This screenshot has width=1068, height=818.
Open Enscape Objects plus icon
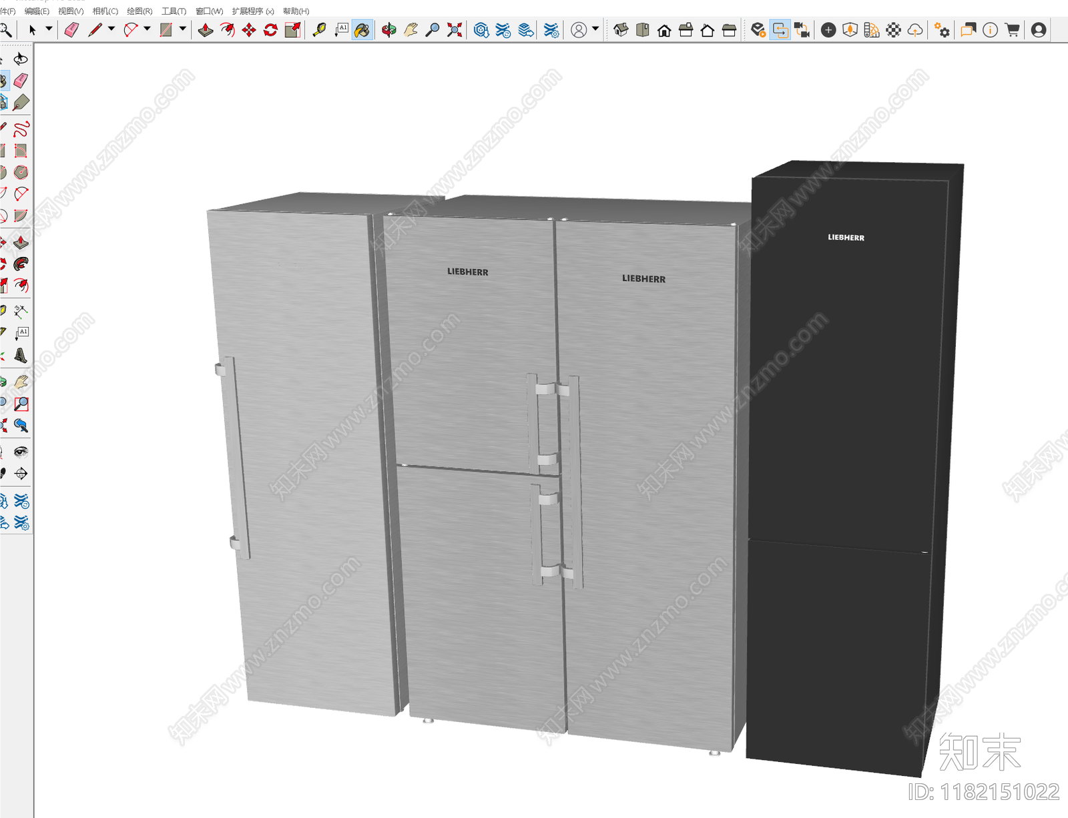[x=828, y=30]
